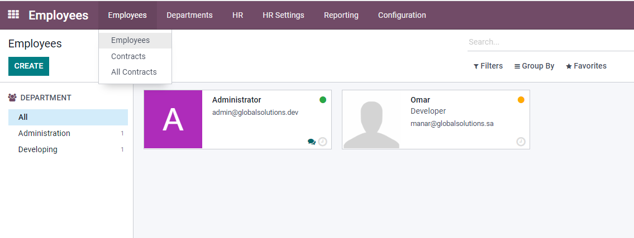Image resolution: width=634 pixels, height=238 pixels.
Task: Open the apps grid menu icon
Action: point(13,15)
